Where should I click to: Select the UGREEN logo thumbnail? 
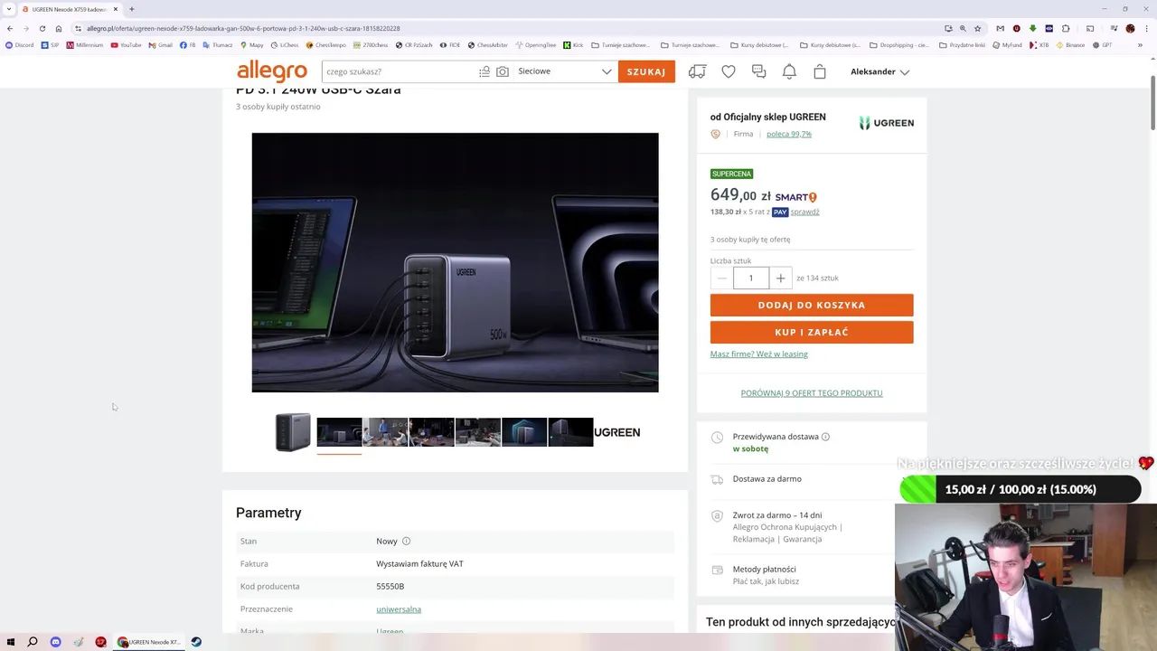(x=616, y=432)
